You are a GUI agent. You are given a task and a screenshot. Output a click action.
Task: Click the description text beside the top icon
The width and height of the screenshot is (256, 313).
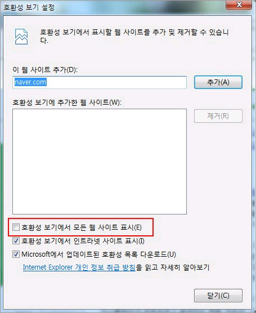pyautogui.click(x=134, y=36)
